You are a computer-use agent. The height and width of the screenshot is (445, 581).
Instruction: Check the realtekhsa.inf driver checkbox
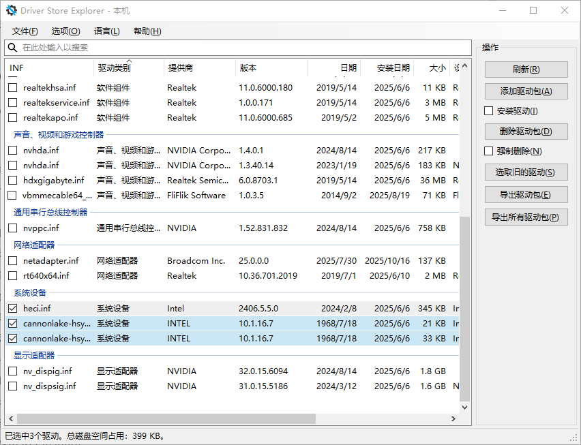(x=12, y=87)
